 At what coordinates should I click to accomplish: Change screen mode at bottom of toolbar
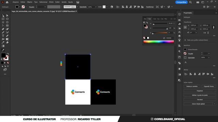pos(5,69)
